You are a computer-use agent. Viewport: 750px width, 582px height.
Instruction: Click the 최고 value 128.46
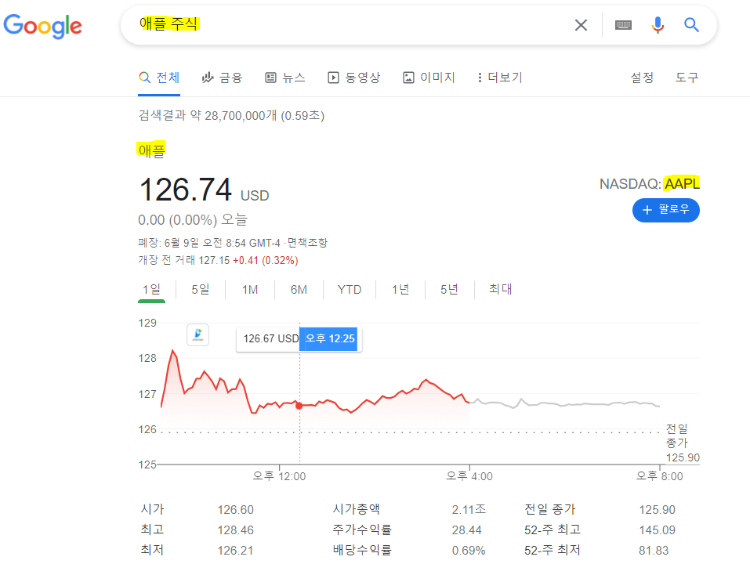pos(235,530)
